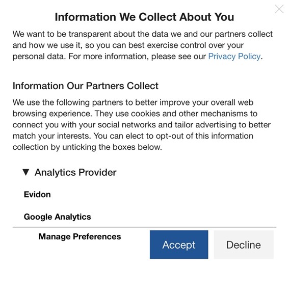Viewport: 289px width, 295px height.
Task: Click the paragraph beginning 'We use the following partners'
Action: [x=142, y=125]
